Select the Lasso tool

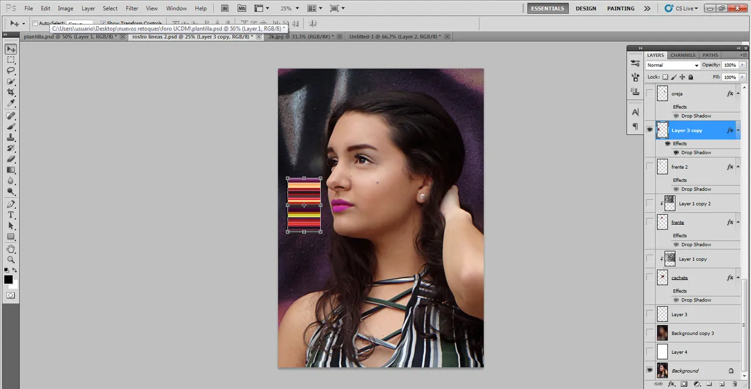11,70
